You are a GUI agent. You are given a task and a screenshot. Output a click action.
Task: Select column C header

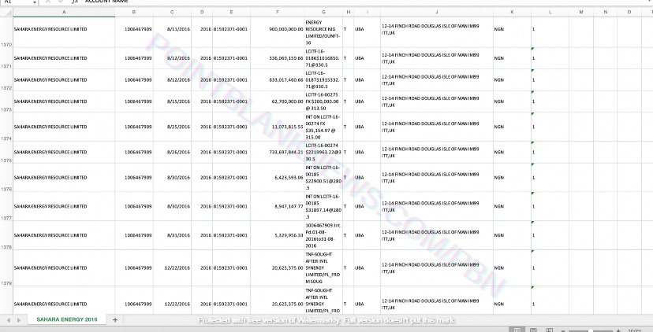pos(172,12)
